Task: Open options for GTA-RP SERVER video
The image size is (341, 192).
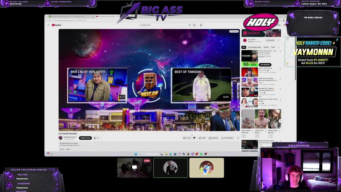Action: [280, 79]
